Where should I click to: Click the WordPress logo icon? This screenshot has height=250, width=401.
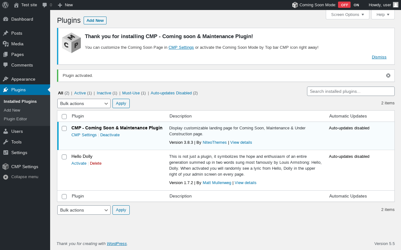click(x=5, y=5)
